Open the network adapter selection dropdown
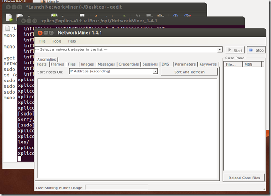This screenshot has width=271, height=196. click(219, 50)
